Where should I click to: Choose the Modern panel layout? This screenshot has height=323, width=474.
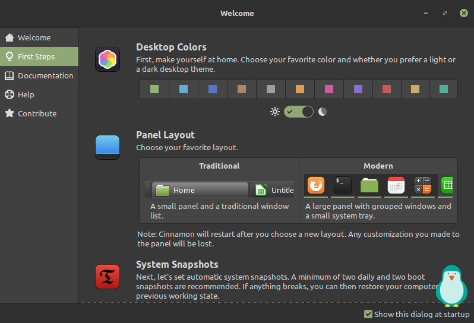[x=378, y=191]
